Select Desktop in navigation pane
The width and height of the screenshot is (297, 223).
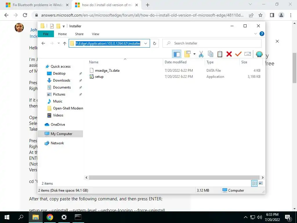pos(59,73)
